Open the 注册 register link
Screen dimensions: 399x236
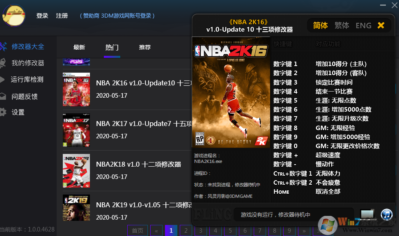(62, 16)
